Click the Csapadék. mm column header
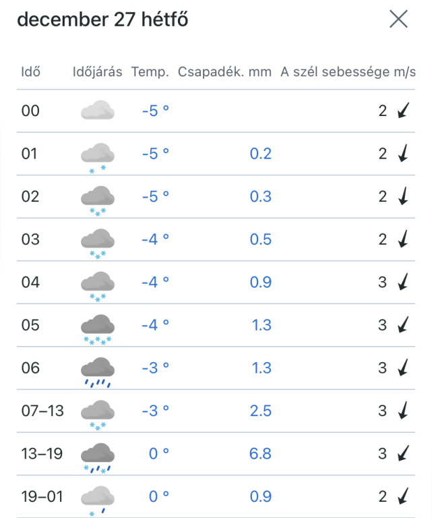The width and height of the screenshot is (432, 518). [224, 72]
